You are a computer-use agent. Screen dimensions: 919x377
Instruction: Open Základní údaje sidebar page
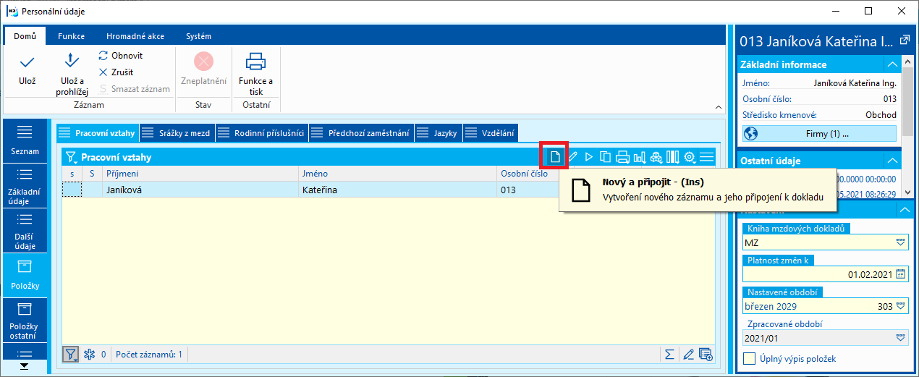tap(25, 186)
